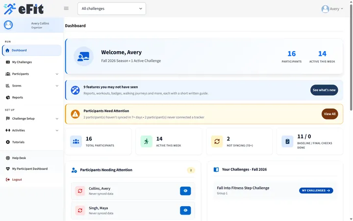View Collins, Avery with eye button
353x221 pixels.
pos(185,191)
